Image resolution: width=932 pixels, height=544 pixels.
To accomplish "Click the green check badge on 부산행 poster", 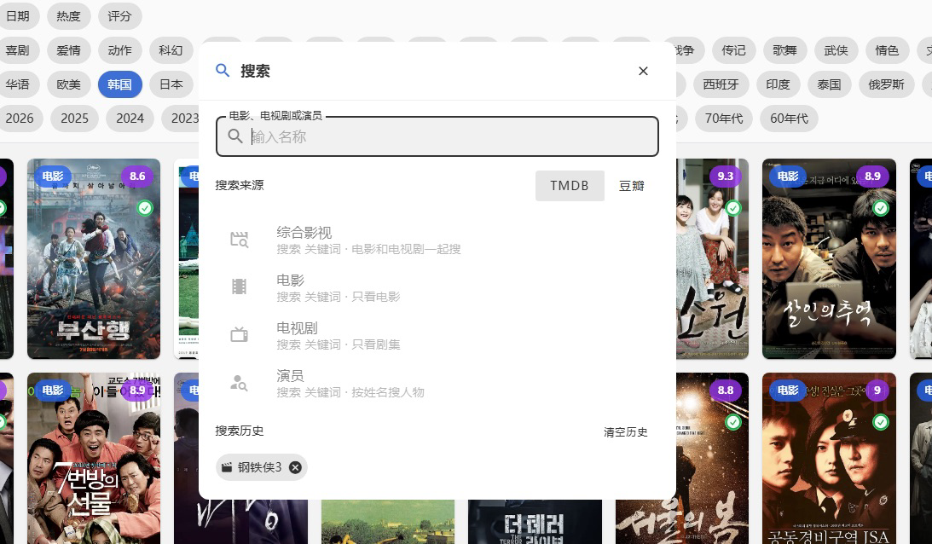I will pos(145,207).
